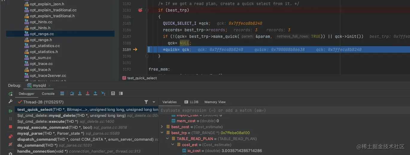Open opt_trace2server.cc file
Viewport: 410px width, 155px height.
(48, 76)
